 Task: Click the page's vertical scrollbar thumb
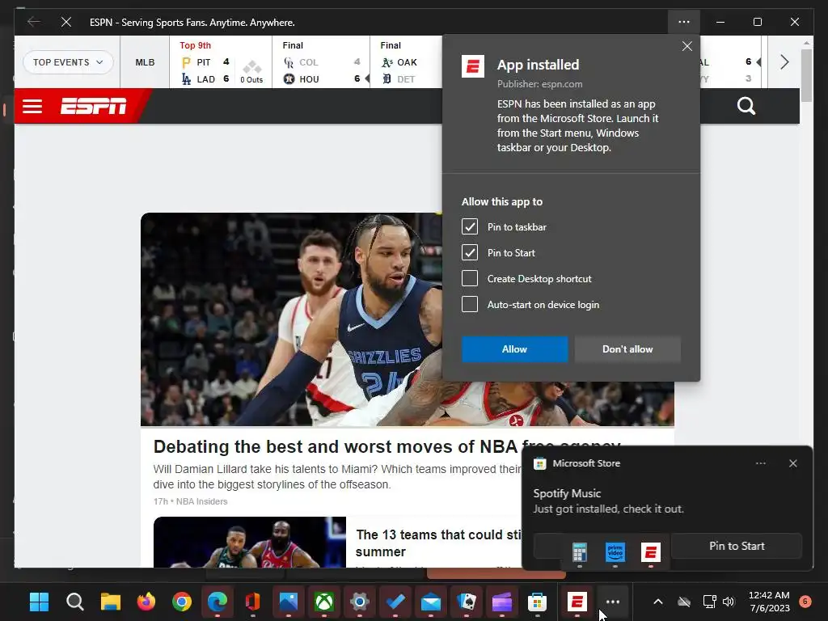pyautogui.click(x=806, y=75)
